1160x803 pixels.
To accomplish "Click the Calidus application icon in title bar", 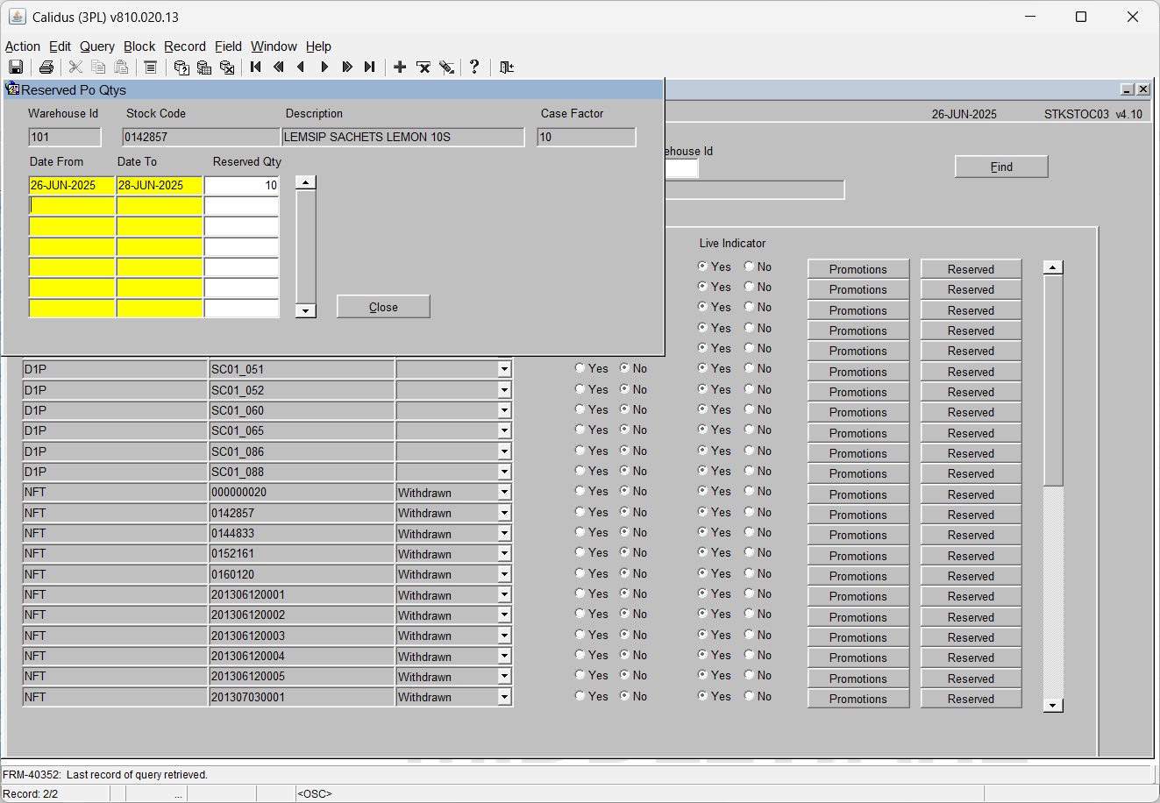I will pos(18,17).
